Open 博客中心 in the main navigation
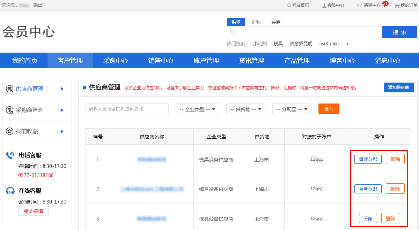The width and height of the screenshot is (419, 230). (343, 60)
